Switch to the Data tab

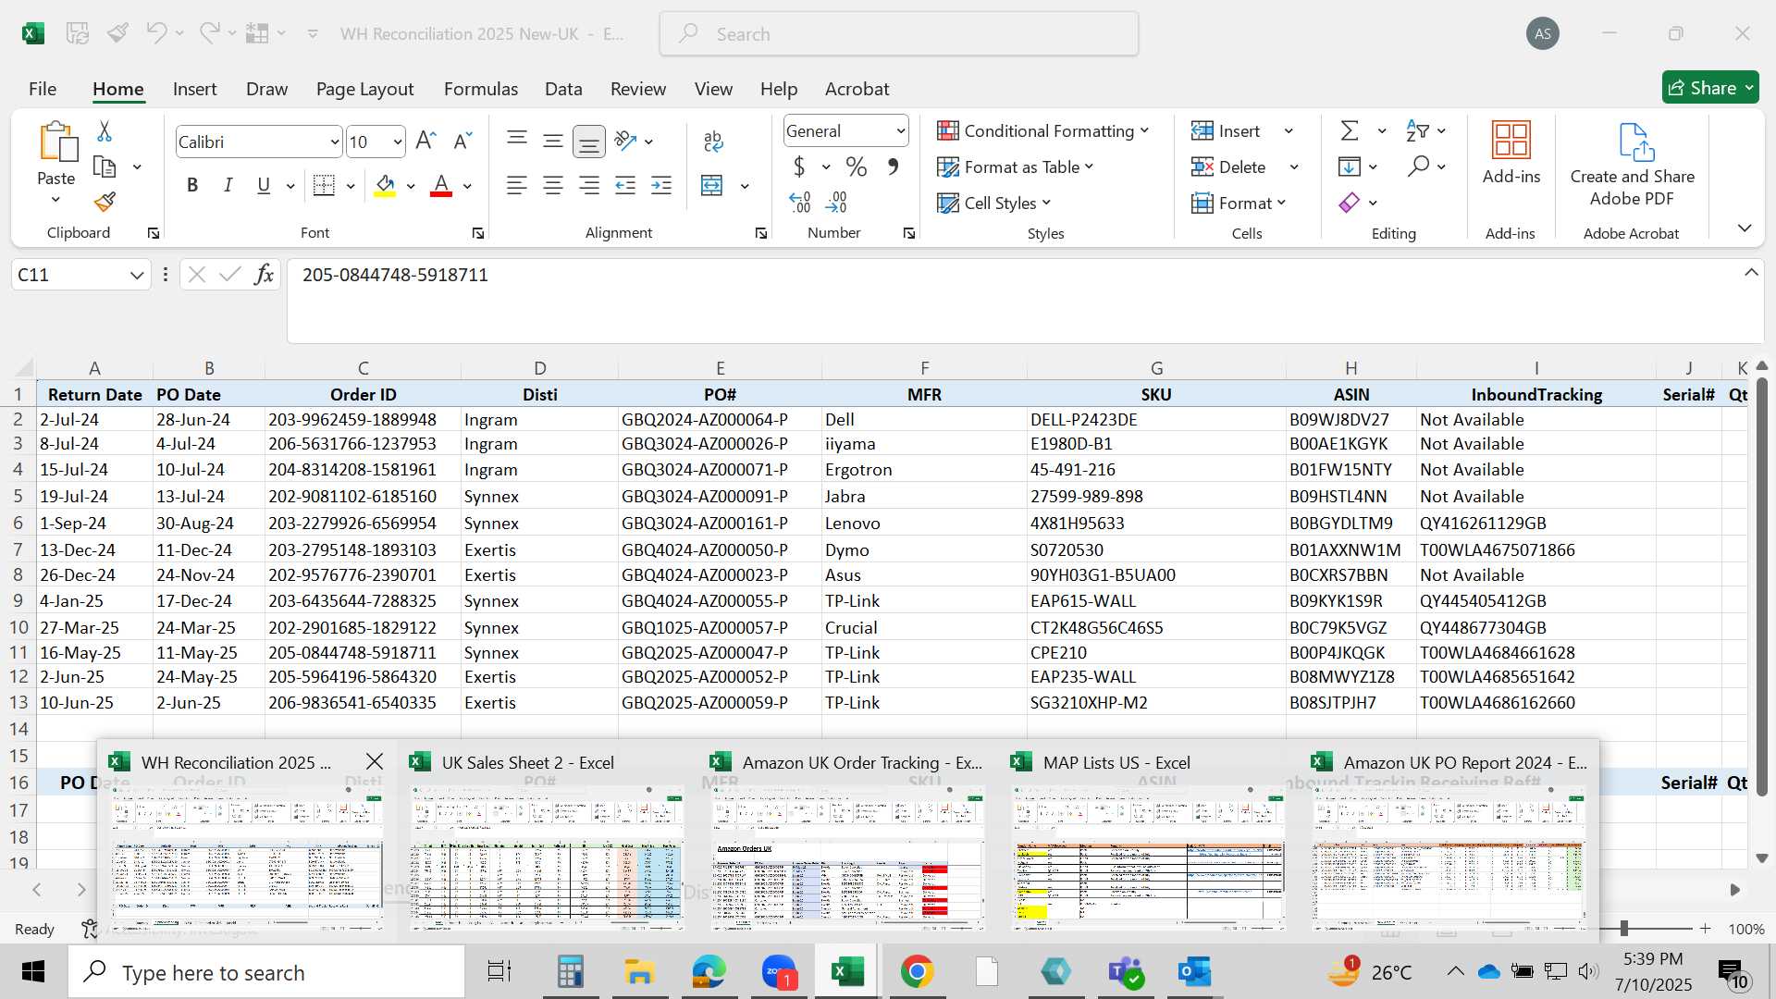coord(563,89)
